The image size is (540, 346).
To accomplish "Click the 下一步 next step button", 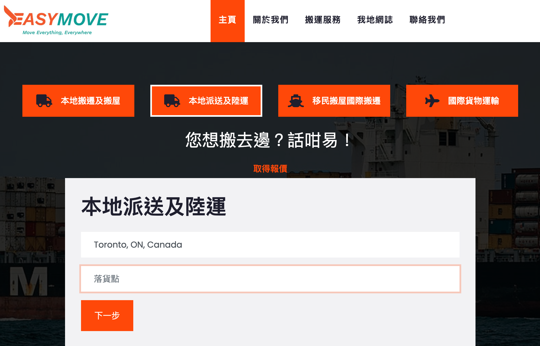I will tap(107, 316).
